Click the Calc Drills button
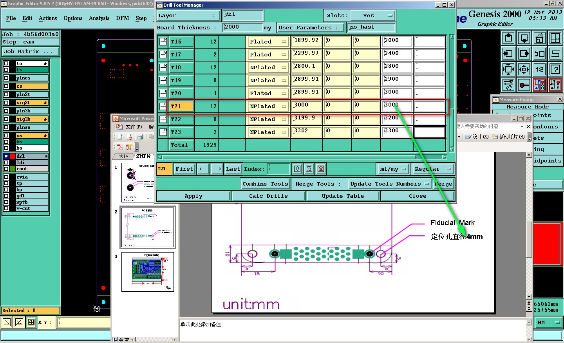The width and height of the screenshot is (564, 343). tap(268, 196)
